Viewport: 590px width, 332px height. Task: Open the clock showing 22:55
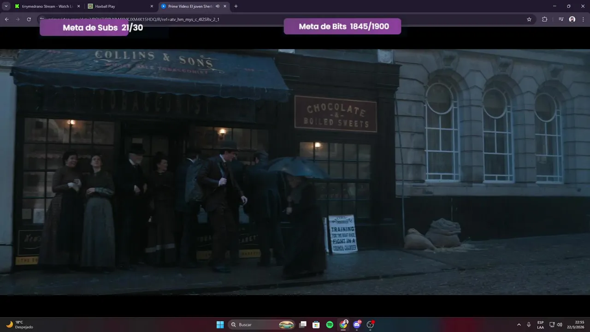click(x=576, y=325)
